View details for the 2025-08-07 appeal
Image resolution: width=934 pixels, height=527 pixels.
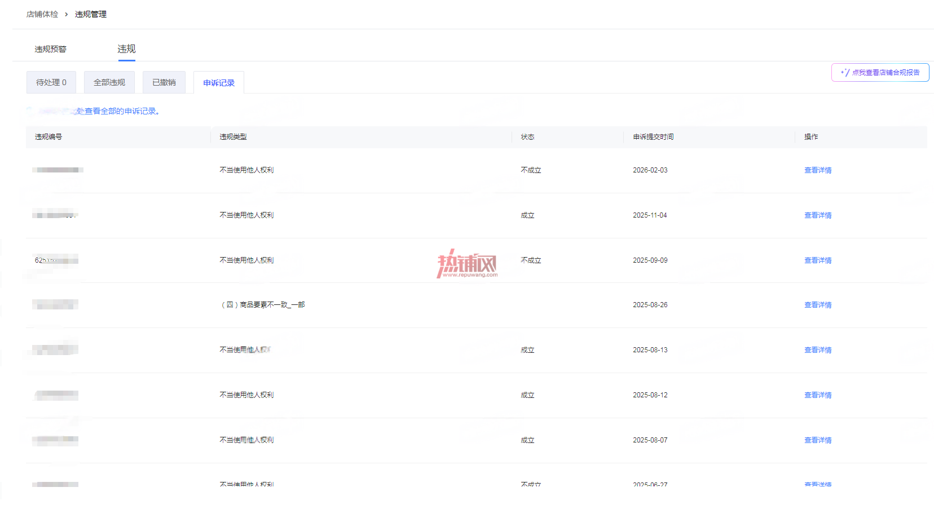click(x=818, y=440)
